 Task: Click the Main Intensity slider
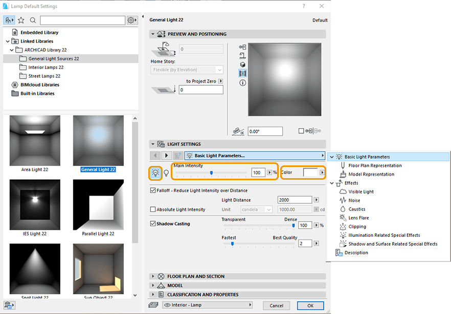[211, 173]
